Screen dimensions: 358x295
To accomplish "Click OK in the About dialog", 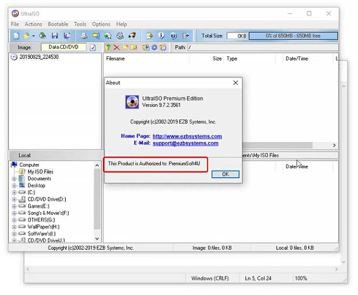I will pos(225,175).
